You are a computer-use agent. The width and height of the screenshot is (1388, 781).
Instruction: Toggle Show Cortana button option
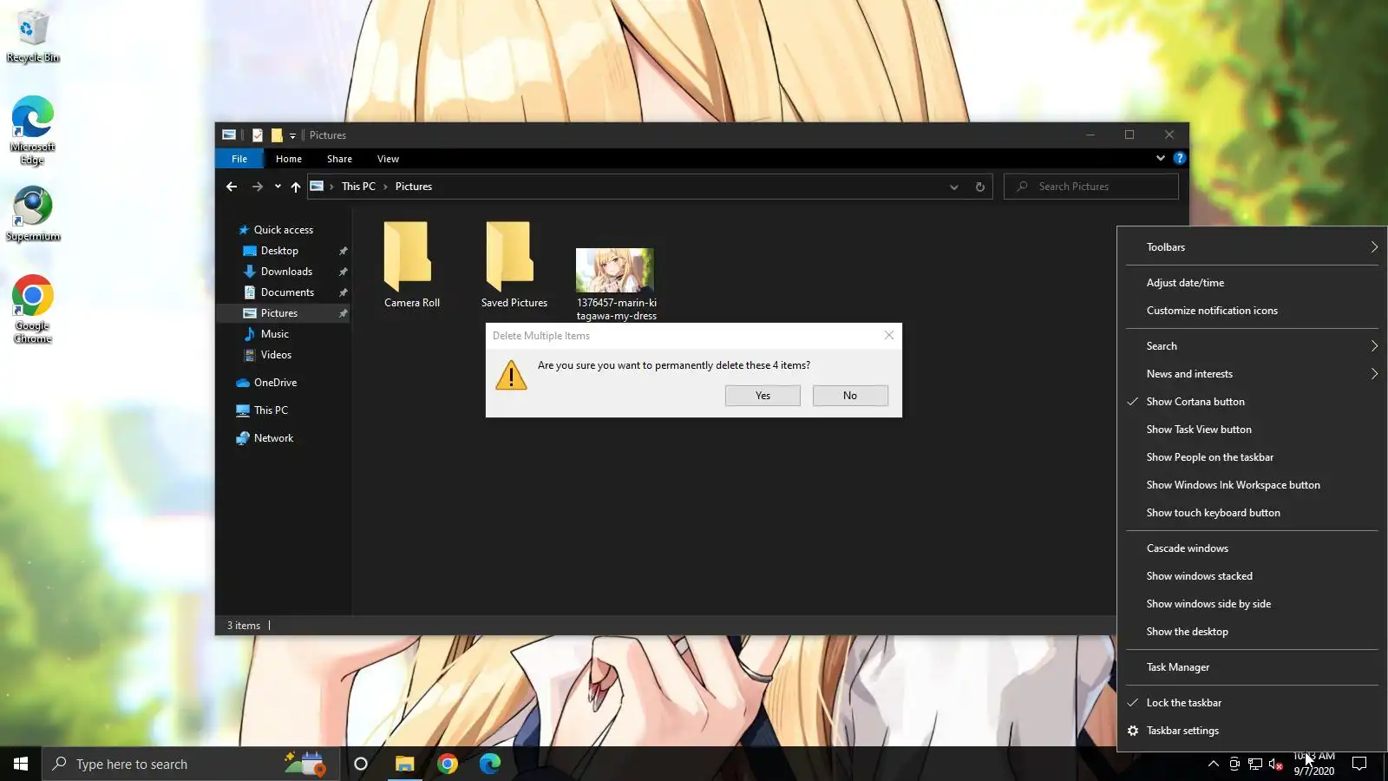(x=1252, y=402)
